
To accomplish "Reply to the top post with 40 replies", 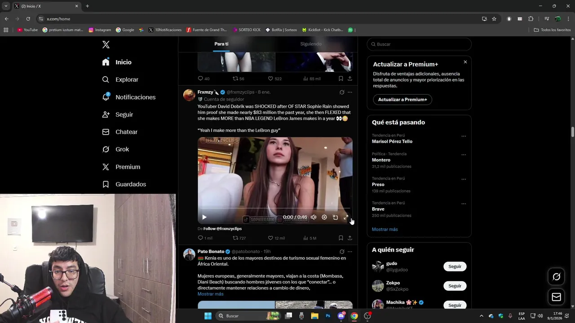I will [203, 79].
